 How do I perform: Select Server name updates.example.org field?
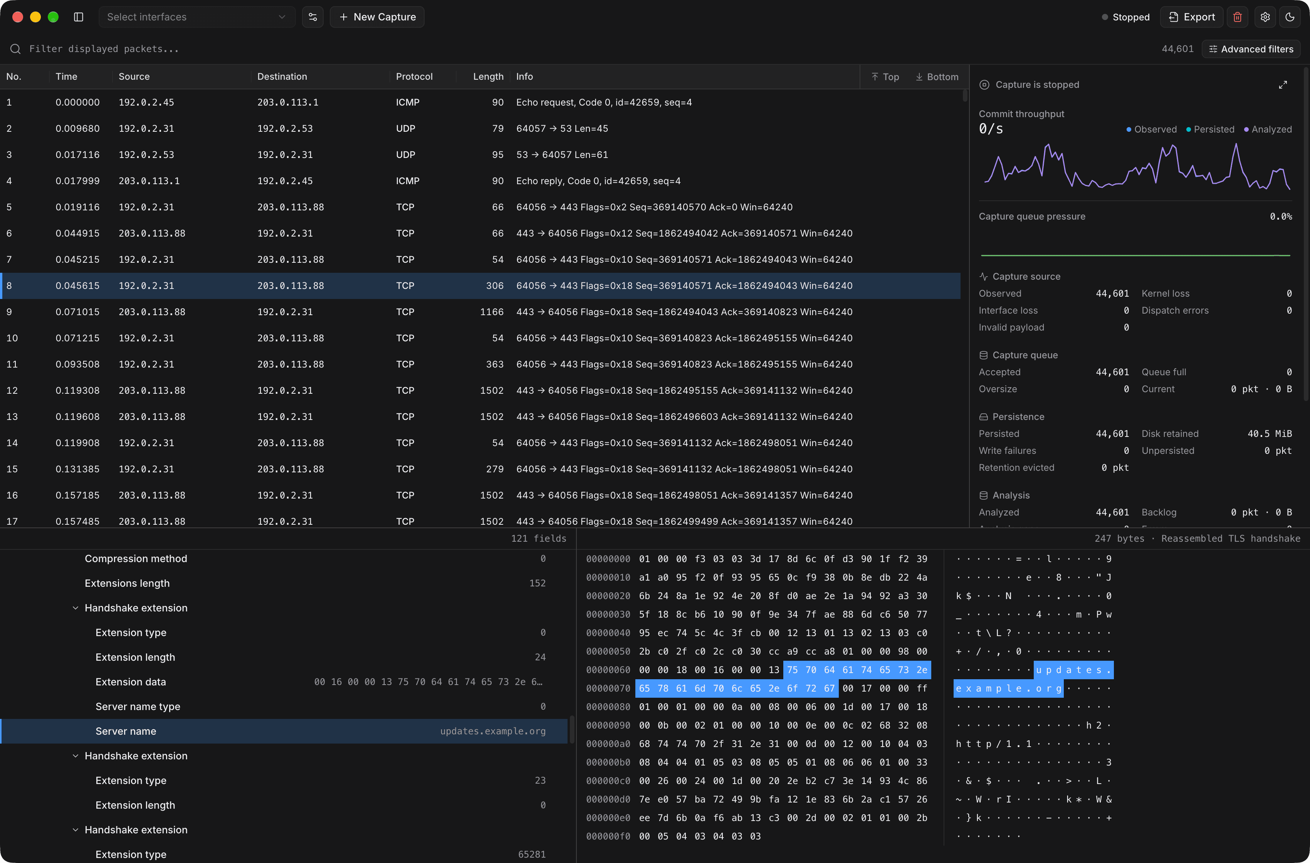[284, 732]
